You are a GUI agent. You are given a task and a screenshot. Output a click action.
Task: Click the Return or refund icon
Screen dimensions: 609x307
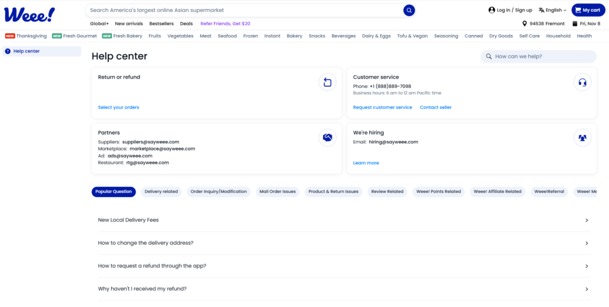(x=328, y=82)
